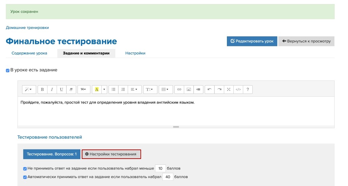Screen dimensions: 348x186
Task: Open the magic wand style dropdown
Action: point(29,89)
